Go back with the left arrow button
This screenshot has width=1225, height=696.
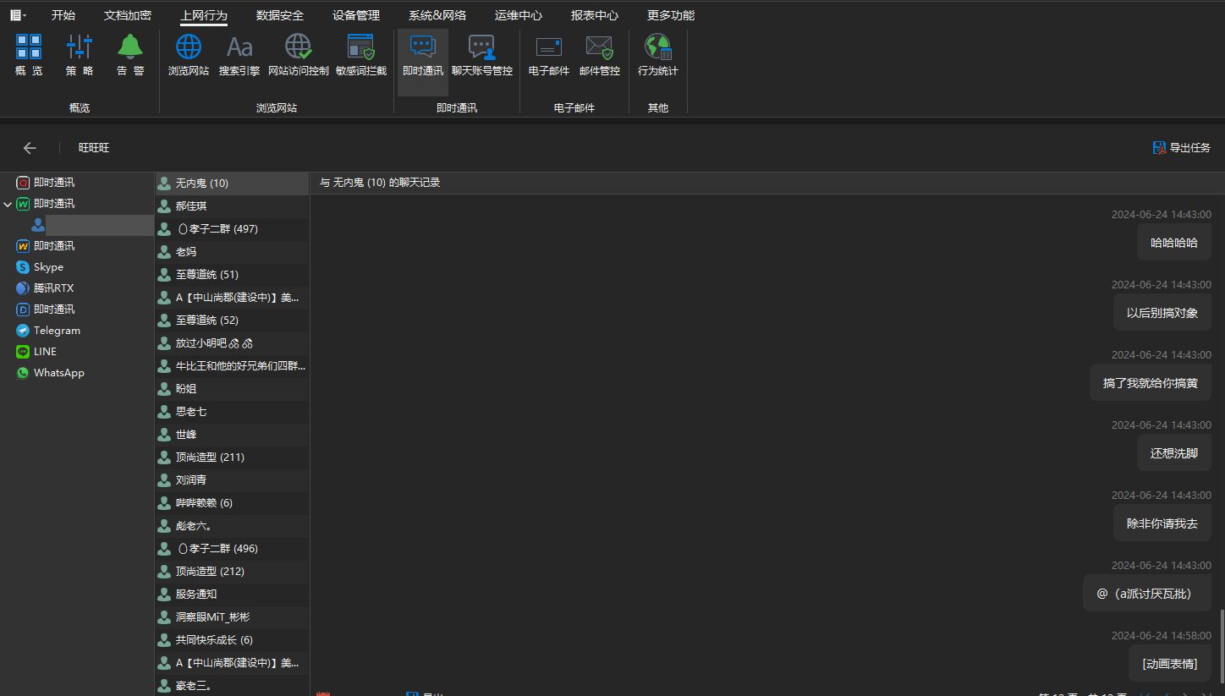(30, 148)
